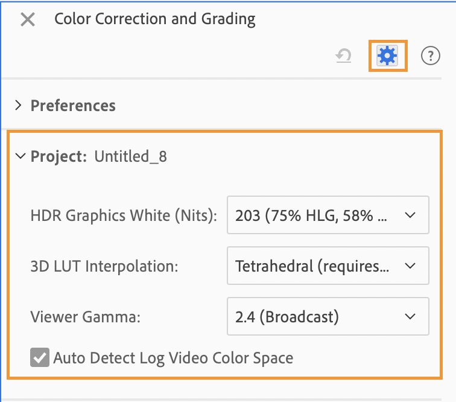Toggle Auto Detect Log Video Color Space checkbox
This screenshot has height=402, width=456.
tap(40, 358)
